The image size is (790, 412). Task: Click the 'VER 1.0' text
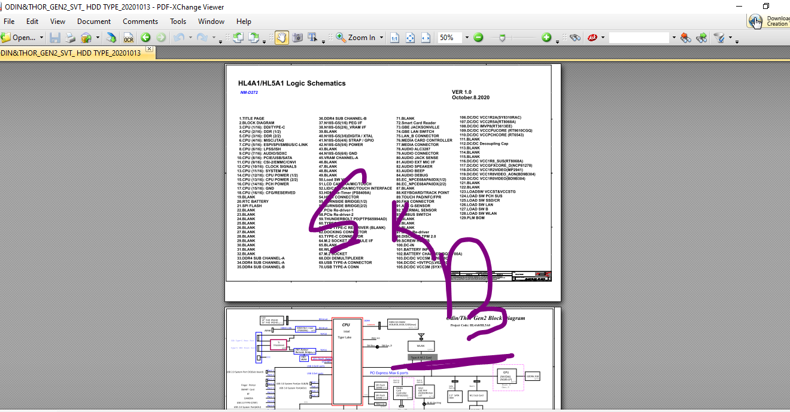pos(462,91)
